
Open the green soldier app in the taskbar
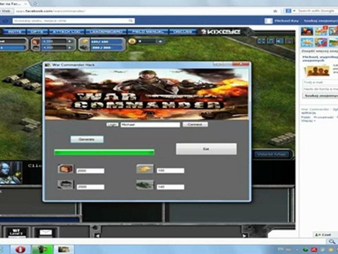click(x=42, y=249)
